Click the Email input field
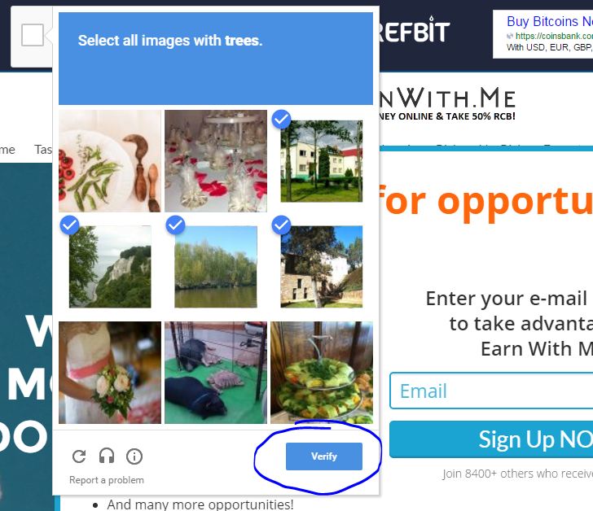Image resolution: width=593 pixels, height=511 pixels. tap(491, 391)
